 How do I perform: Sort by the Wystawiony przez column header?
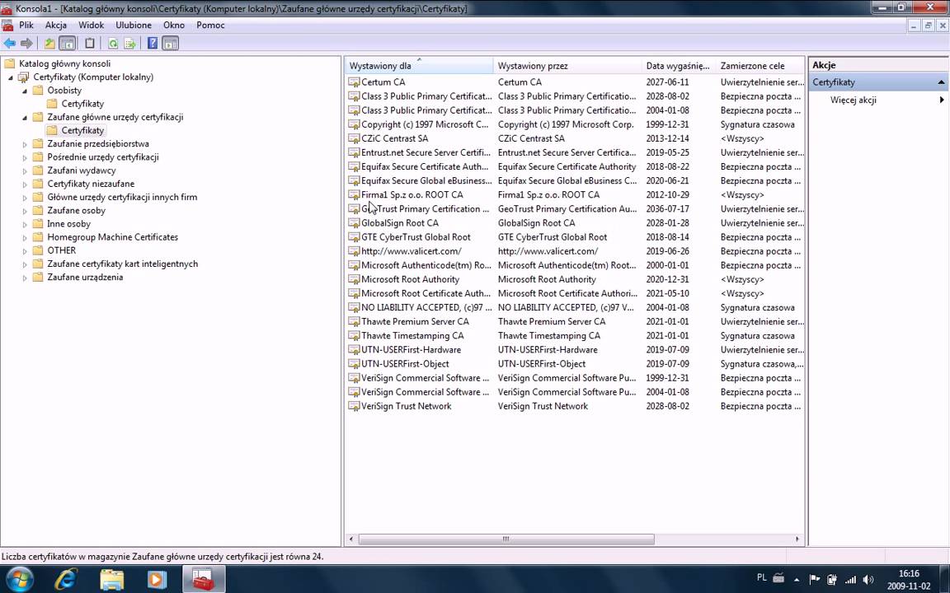point(567,65)
